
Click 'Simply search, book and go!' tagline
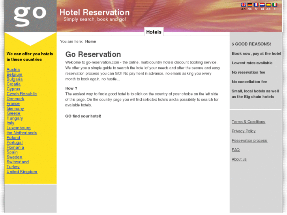[x=95, y=19]
